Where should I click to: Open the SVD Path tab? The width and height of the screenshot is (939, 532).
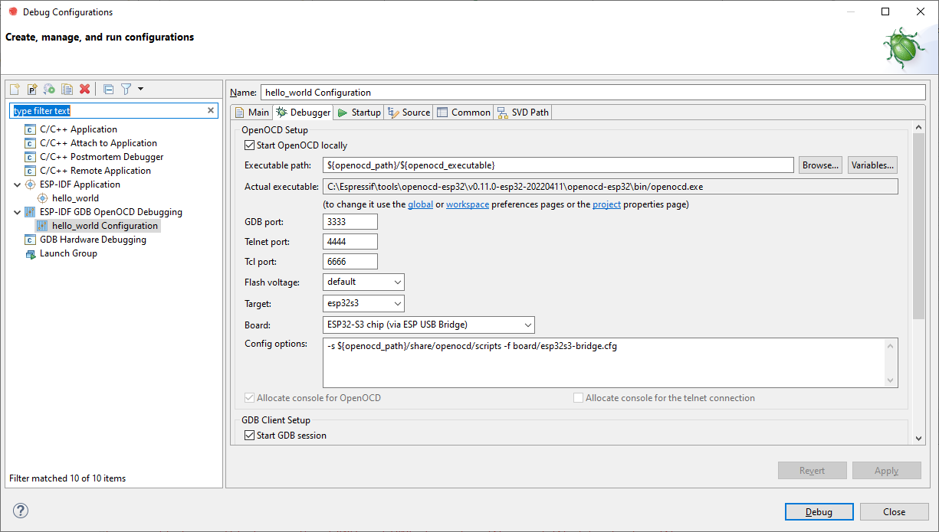[x=523, y=113]
